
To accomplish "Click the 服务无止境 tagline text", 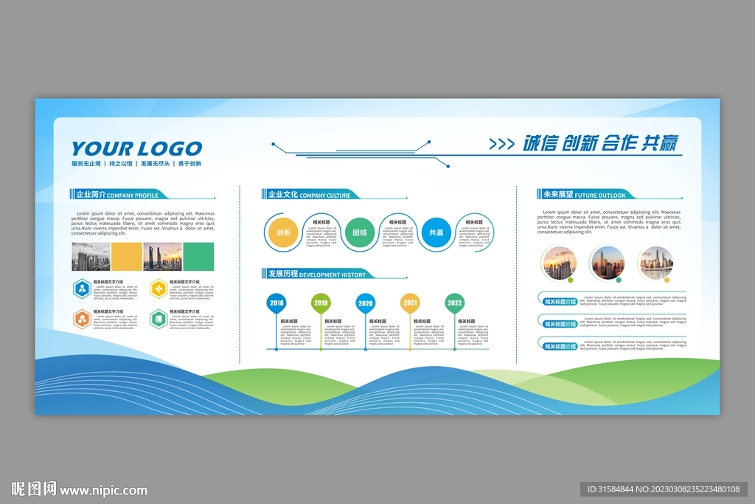I will [86, 164].
